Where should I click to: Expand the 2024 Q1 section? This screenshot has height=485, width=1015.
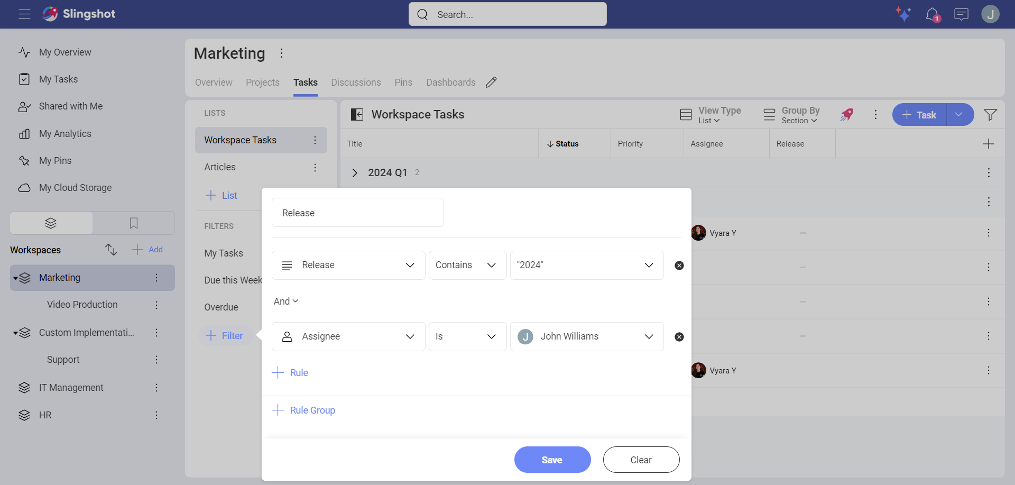click(355, 173)
